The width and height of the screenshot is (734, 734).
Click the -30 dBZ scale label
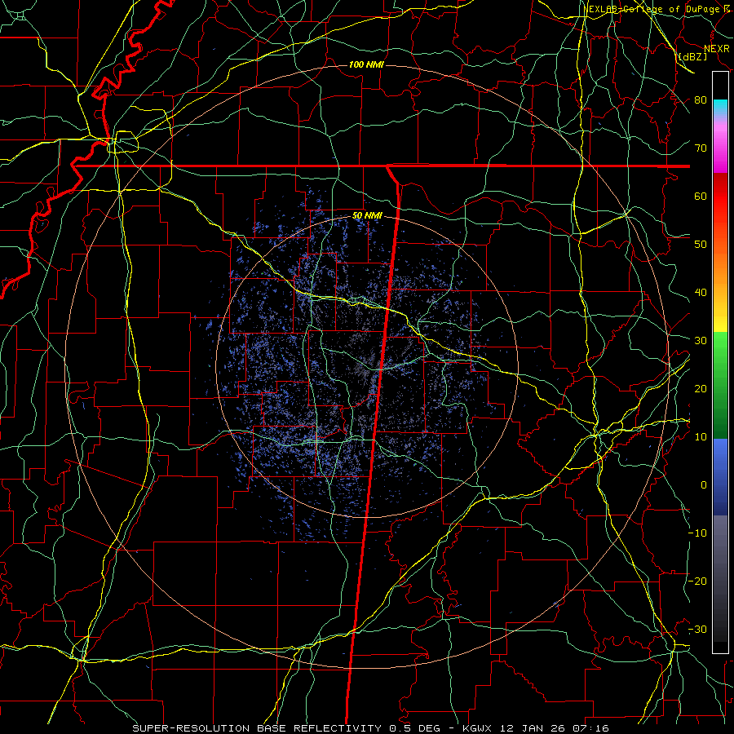[697, 629]
